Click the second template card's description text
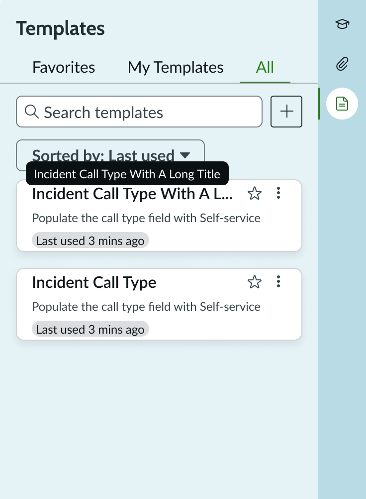 146,307
